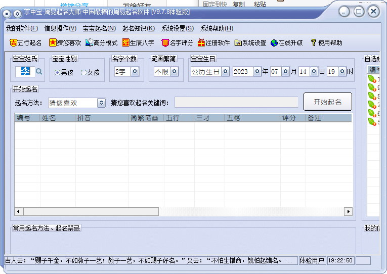Screen dimensions: 387x274
Task: Switch to 高分模式 in the toolbar
Action: click(x=102, y=43)
